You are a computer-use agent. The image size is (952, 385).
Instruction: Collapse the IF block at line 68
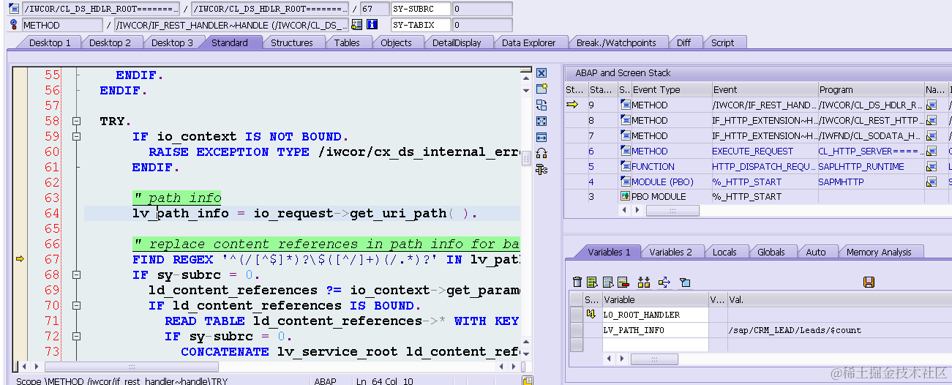tap(75, 274)
